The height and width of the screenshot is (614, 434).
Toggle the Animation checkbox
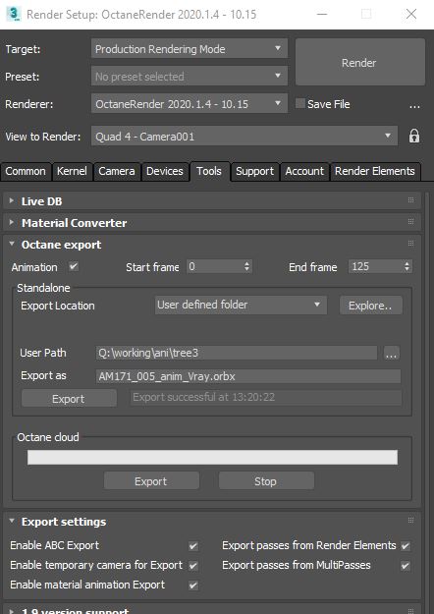pyautogui.click(x=74, y=266)
